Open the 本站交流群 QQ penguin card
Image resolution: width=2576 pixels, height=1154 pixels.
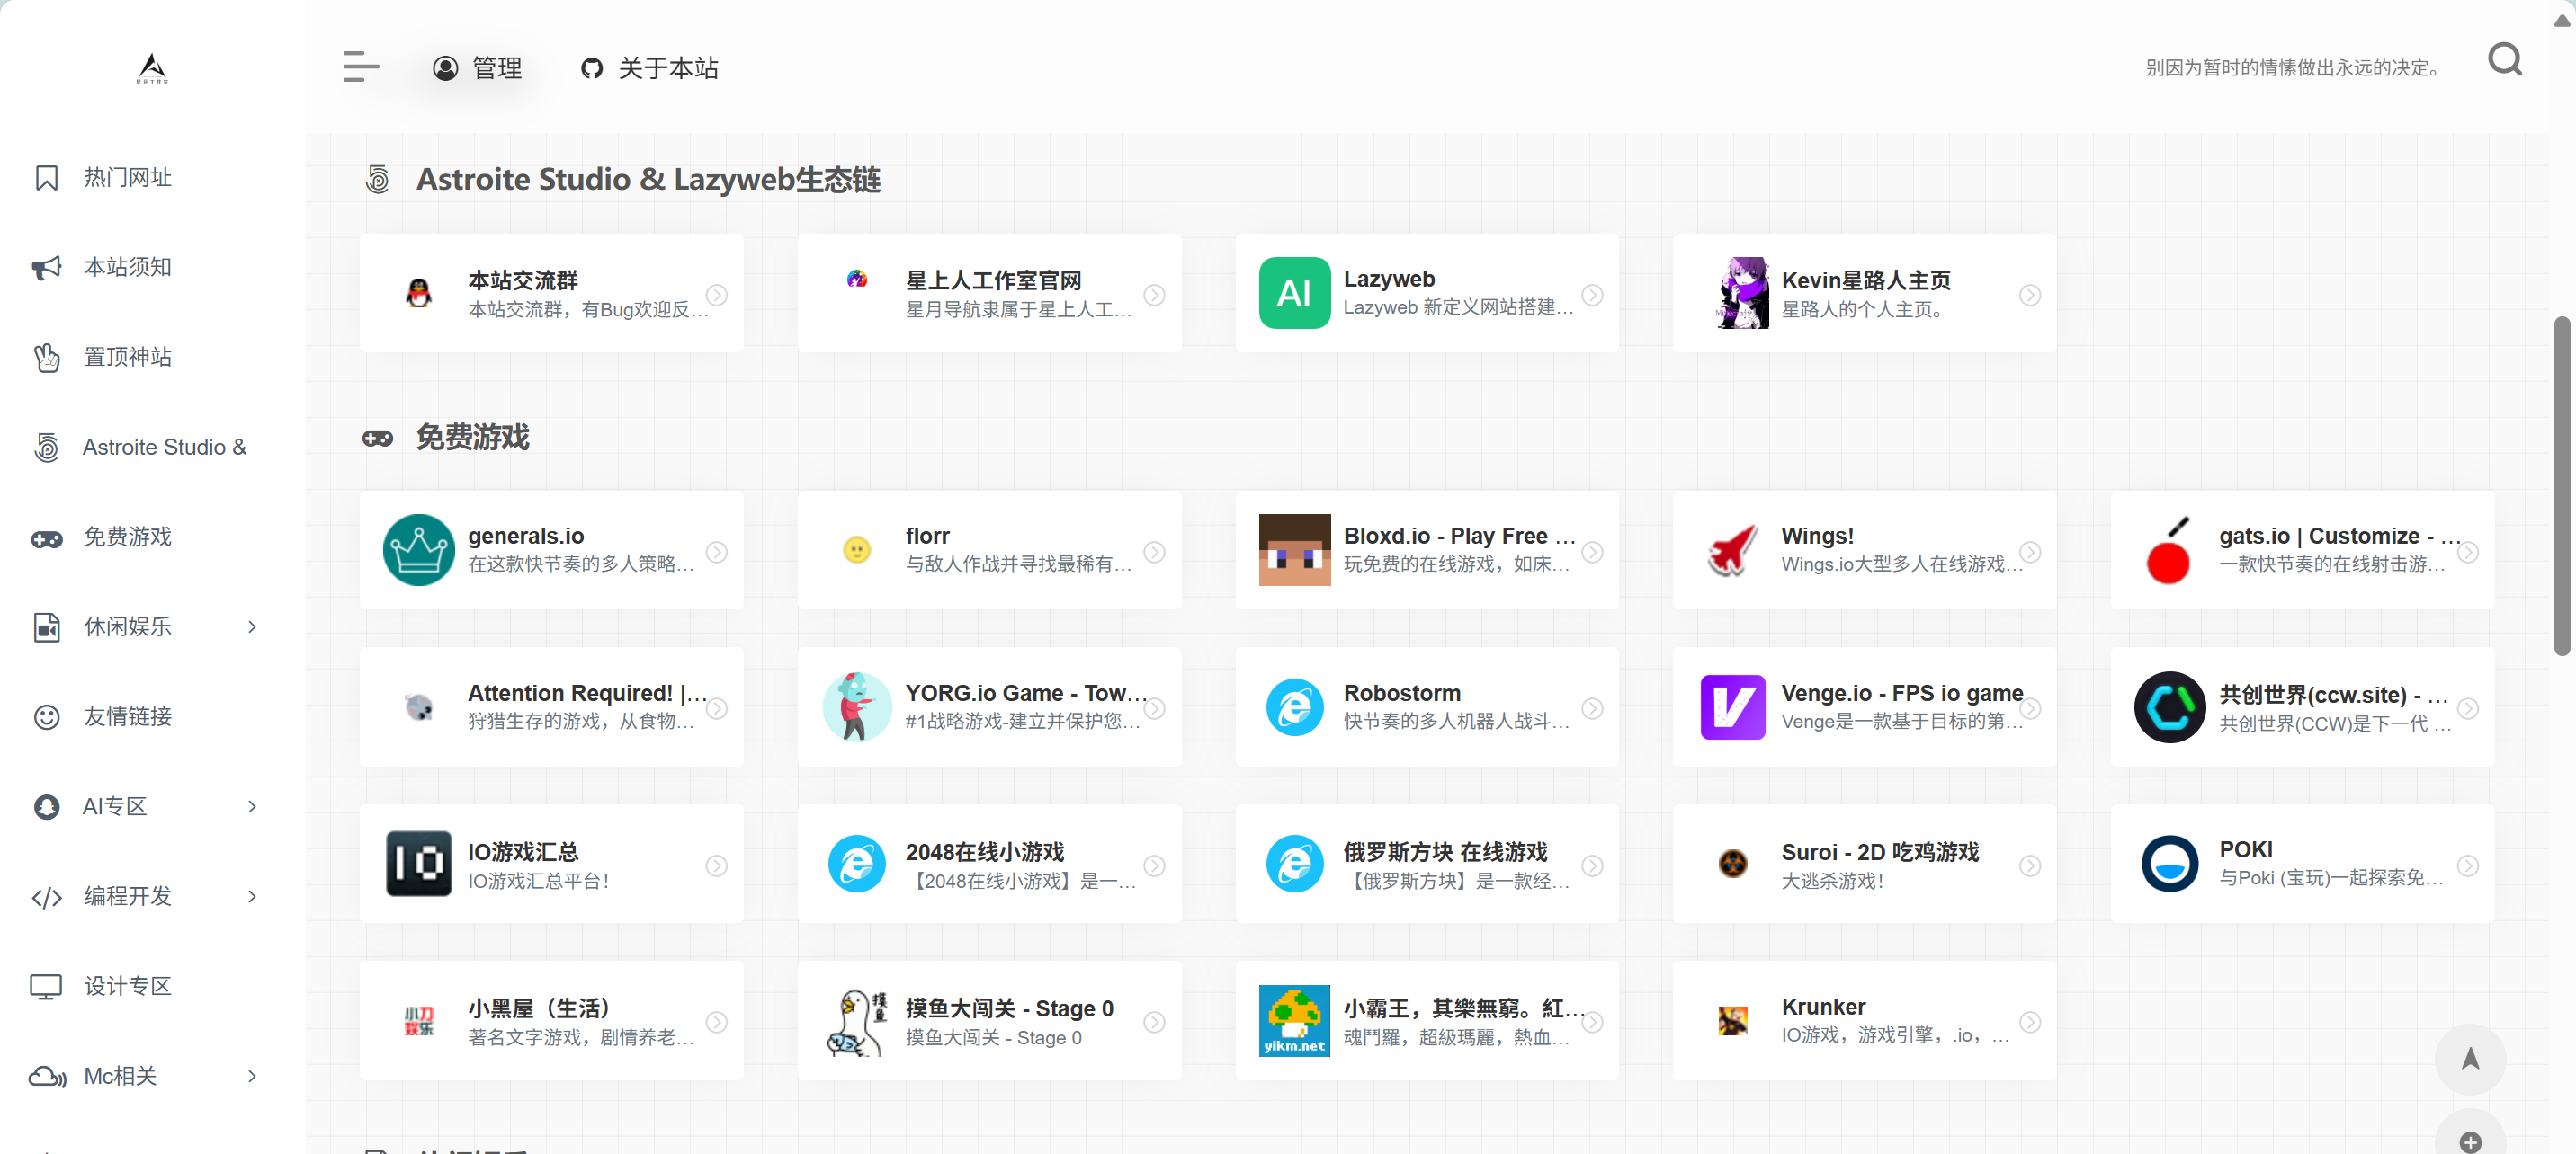[x=551, y=294]
